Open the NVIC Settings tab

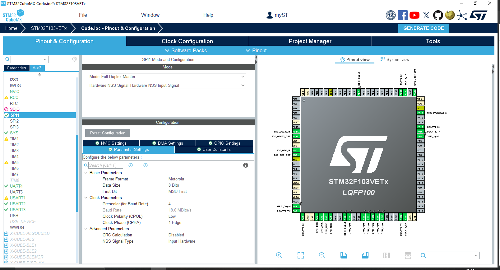pos(111,143)
